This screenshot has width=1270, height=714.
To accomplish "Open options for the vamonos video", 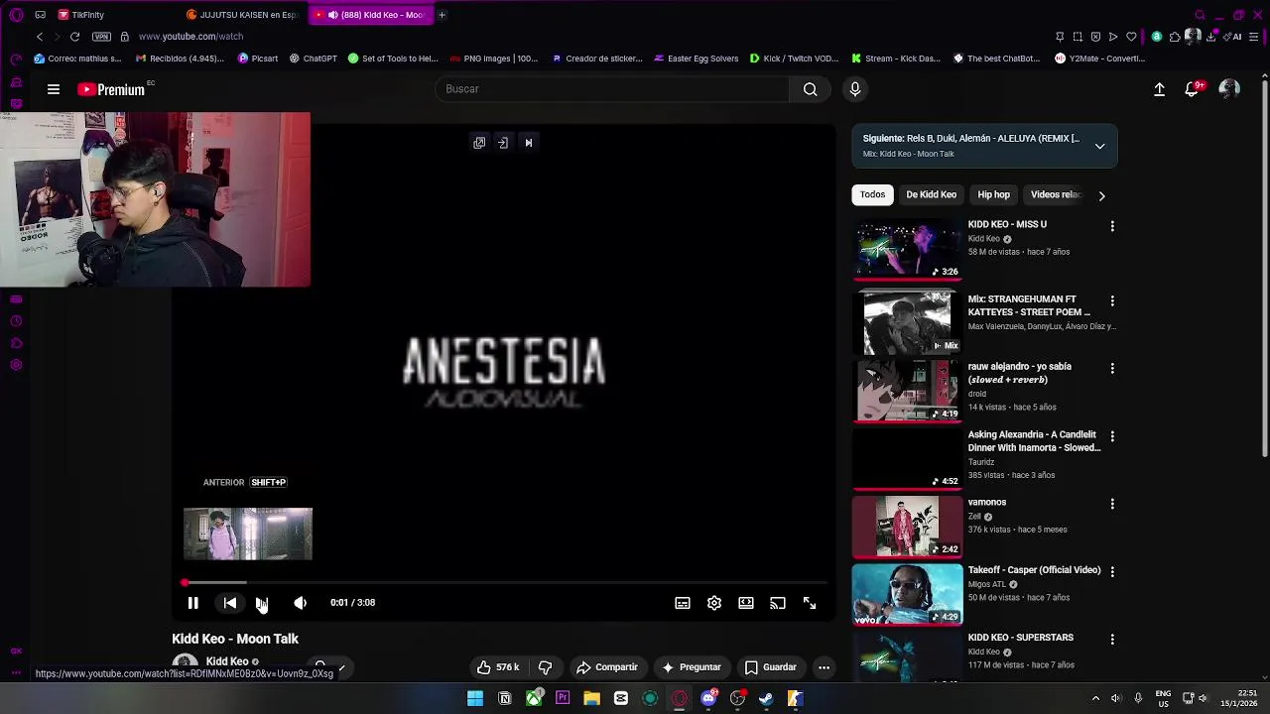I will click(1112, 504).
